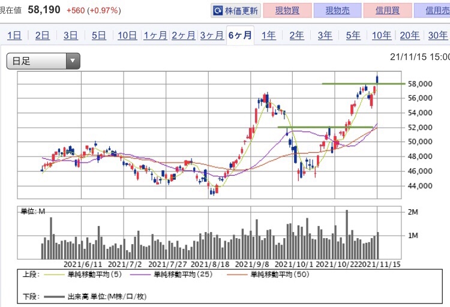450x307 pixels.
Task: Click the 44,000 price axis label
Action: [x=420, y=186]
